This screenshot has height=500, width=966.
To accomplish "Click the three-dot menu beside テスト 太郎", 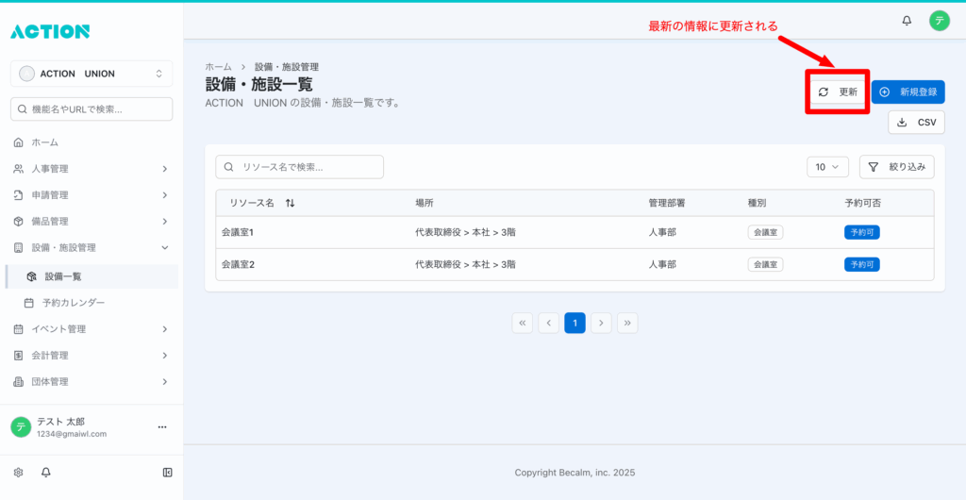I will (x=161, y=427).
